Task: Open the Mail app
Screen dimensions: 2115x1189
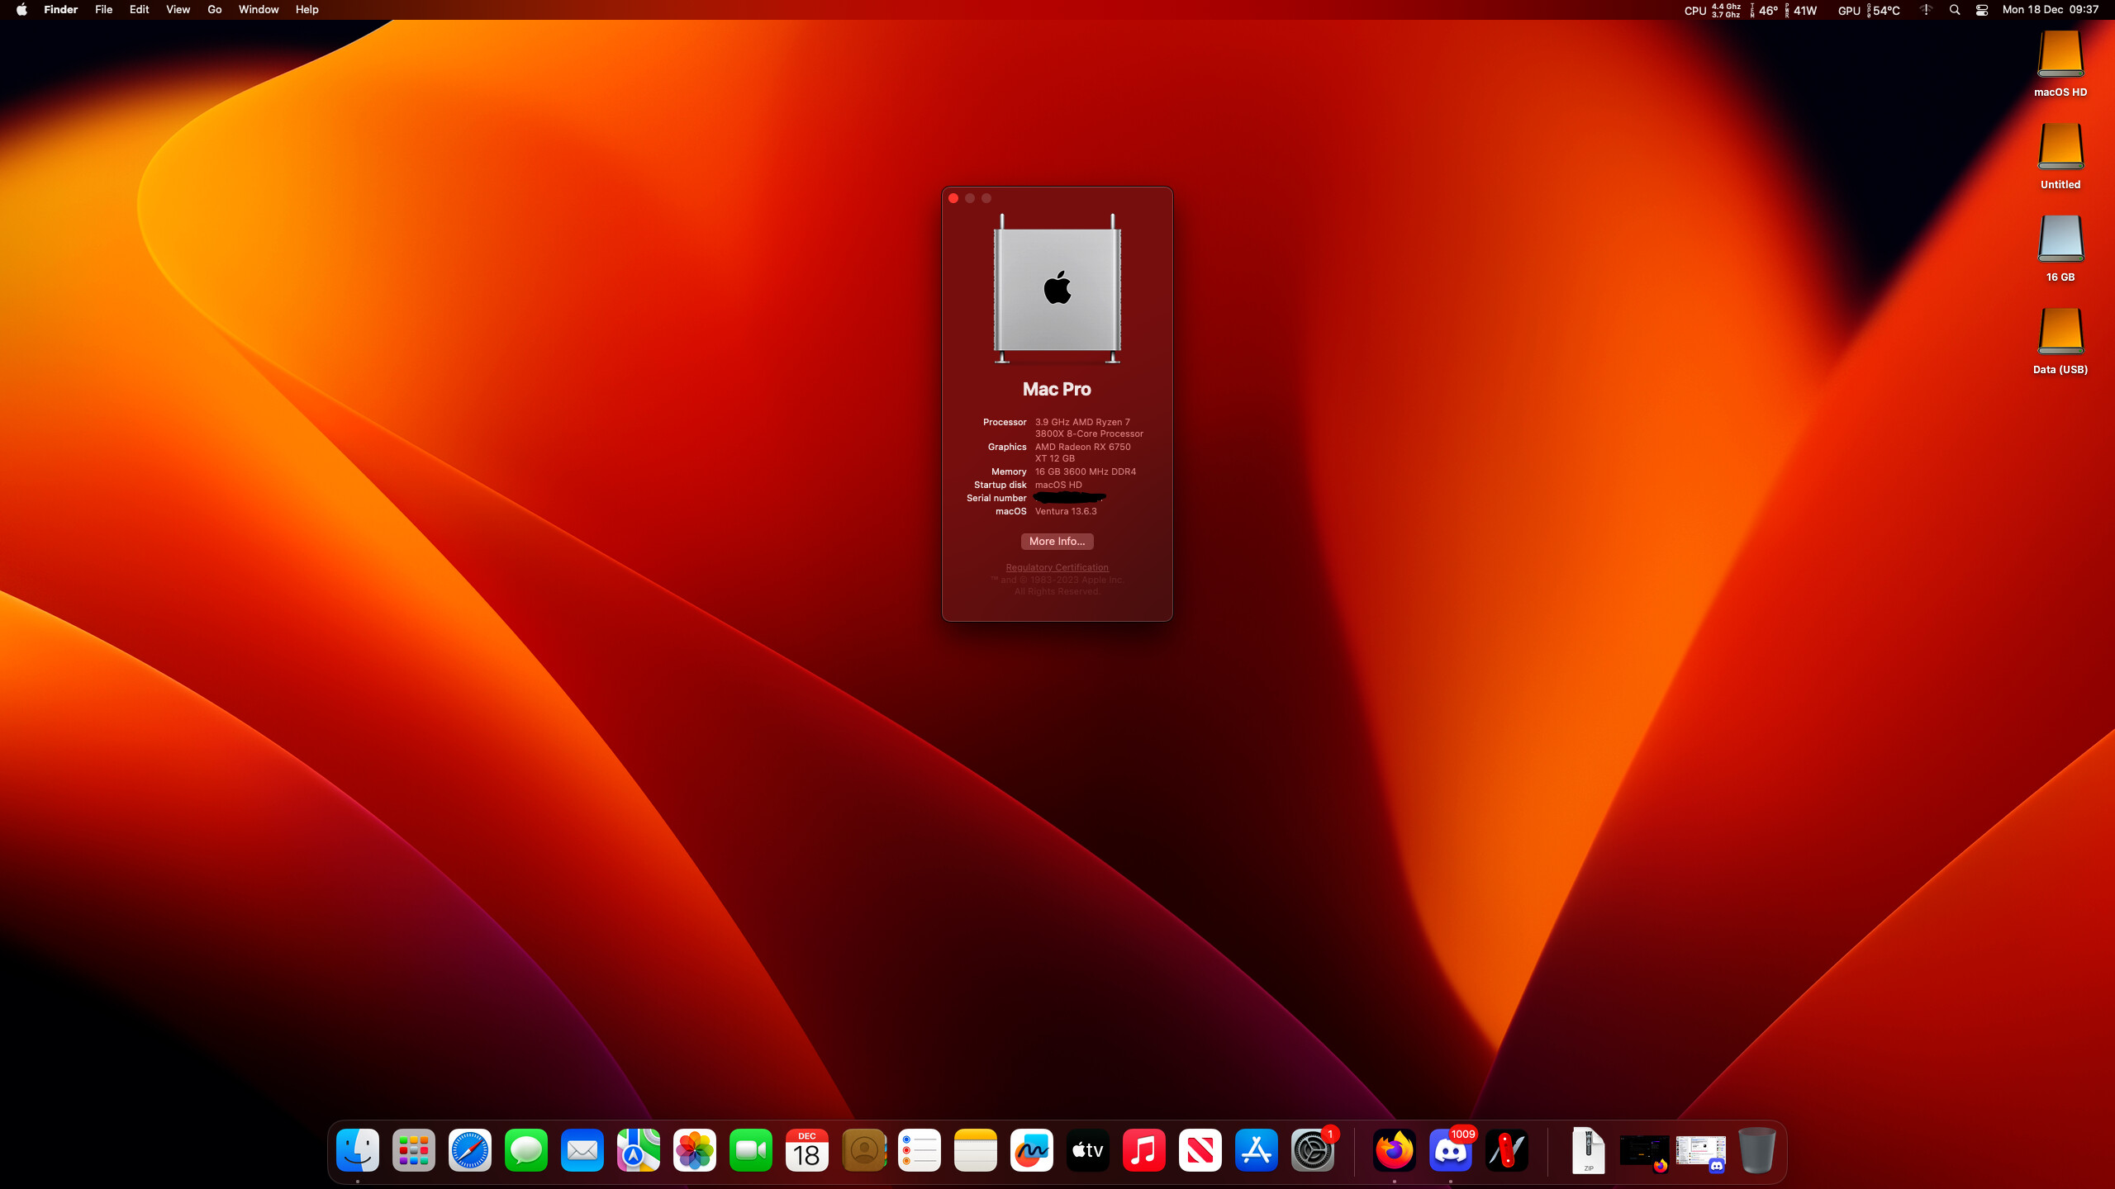Action: tap(582, 1150)
